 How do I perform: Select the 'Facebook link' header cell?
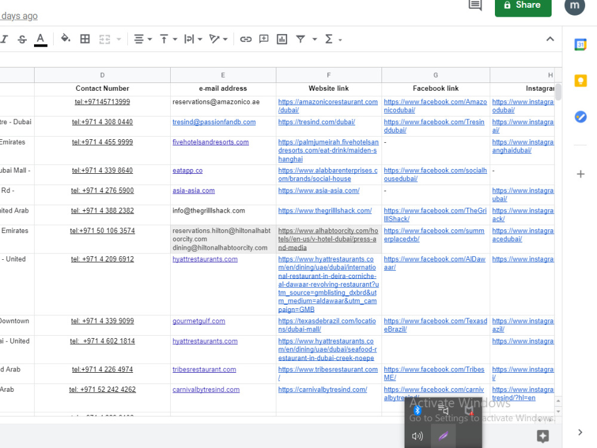(x=436, y=88)
